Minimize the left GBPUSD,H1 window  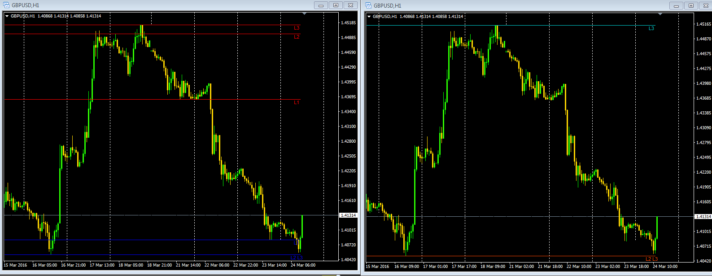pos(321,5)
